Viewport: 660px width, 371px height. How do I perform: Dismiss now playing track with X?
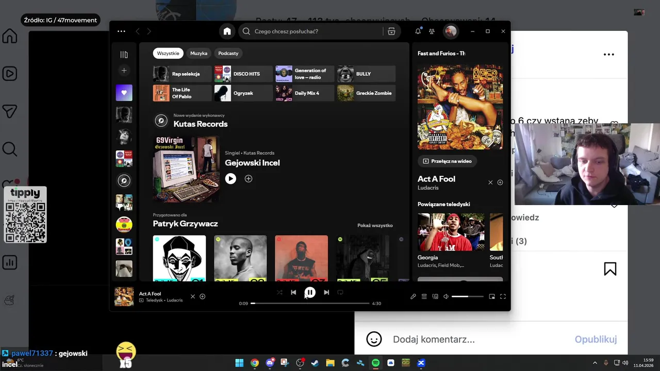[193, 296]
